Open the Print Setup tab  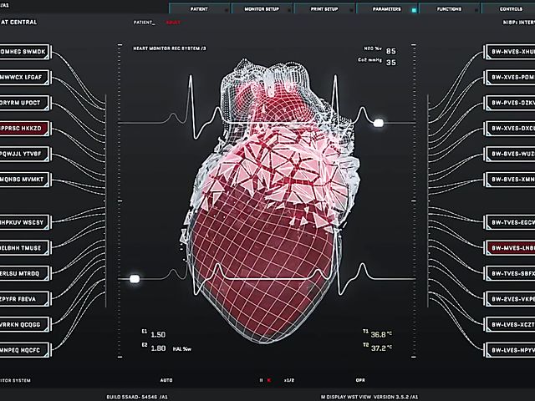pyautogui.click(x=324, y=8)
